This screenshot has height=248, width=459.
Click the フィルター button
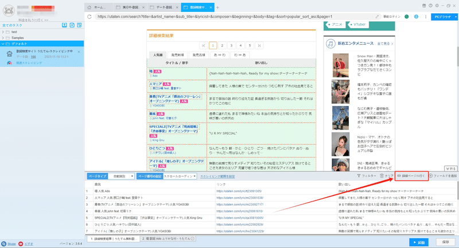click(367, 176)
